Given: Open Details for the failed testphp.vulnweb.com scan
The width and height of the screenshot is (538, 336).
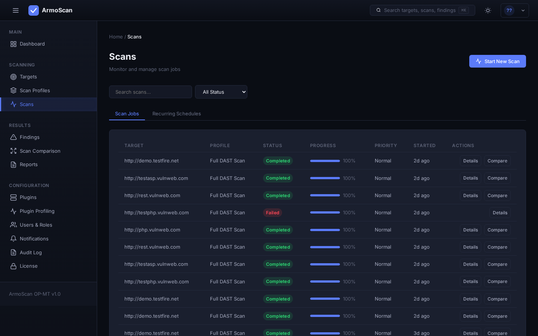Looking at the screenshot, I should (x=500, y=213).
